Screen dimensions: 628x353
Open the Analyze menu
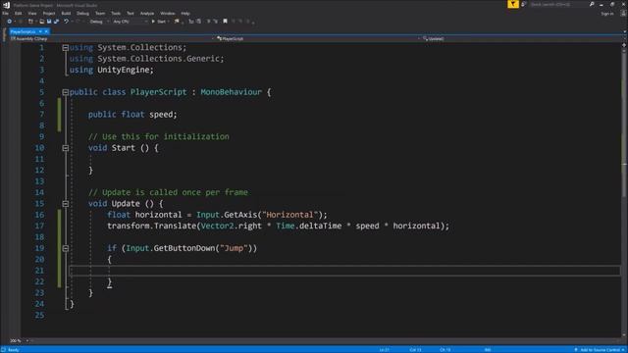147,13
